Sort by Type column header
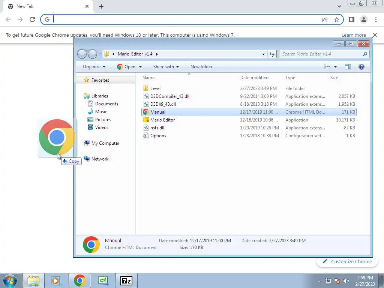The image size is (384, 288). (x=305, y=77)
